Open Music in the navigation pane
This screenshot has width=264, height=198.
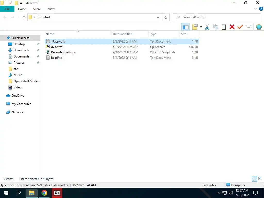pyautogui.click(x=18, y=75)
